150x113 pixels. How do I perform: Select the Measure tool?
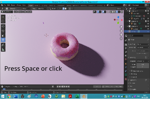pos(3,49)
